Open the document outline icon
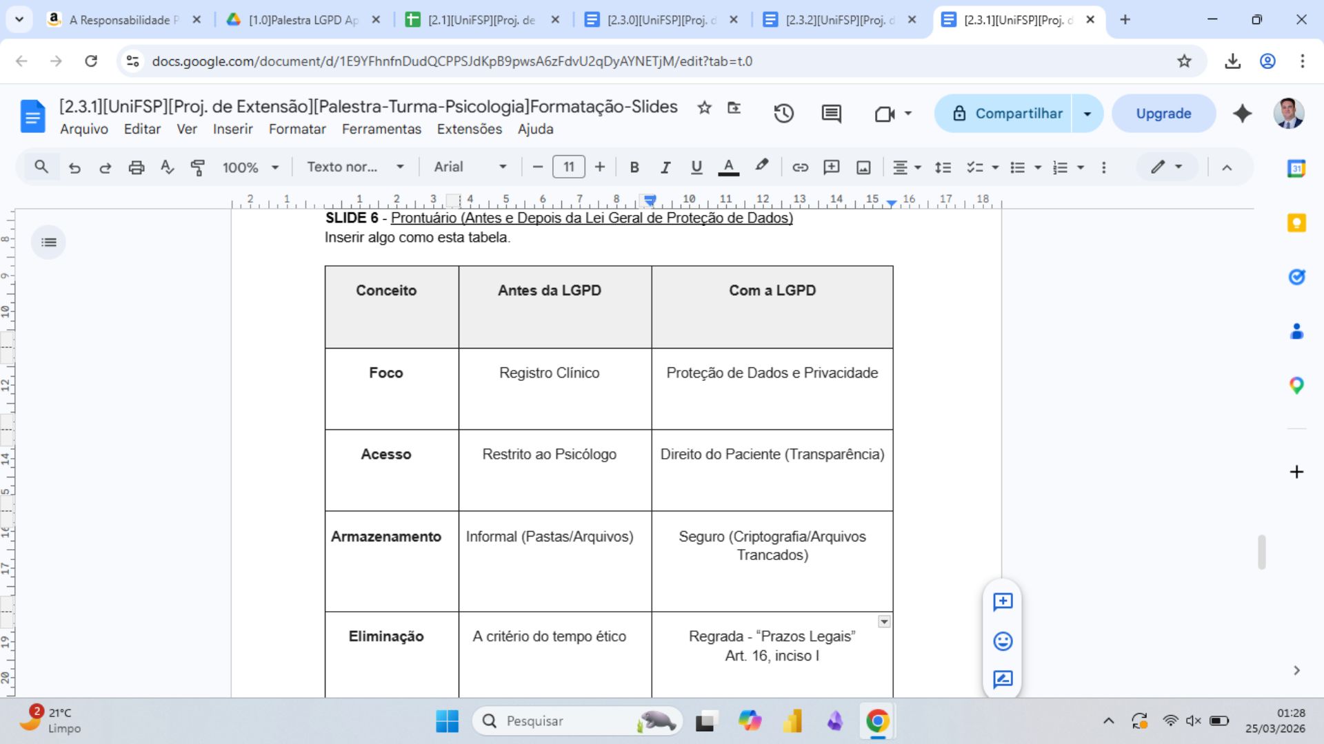The width and height of the screenshot is (1324, 744). [48, 242]
